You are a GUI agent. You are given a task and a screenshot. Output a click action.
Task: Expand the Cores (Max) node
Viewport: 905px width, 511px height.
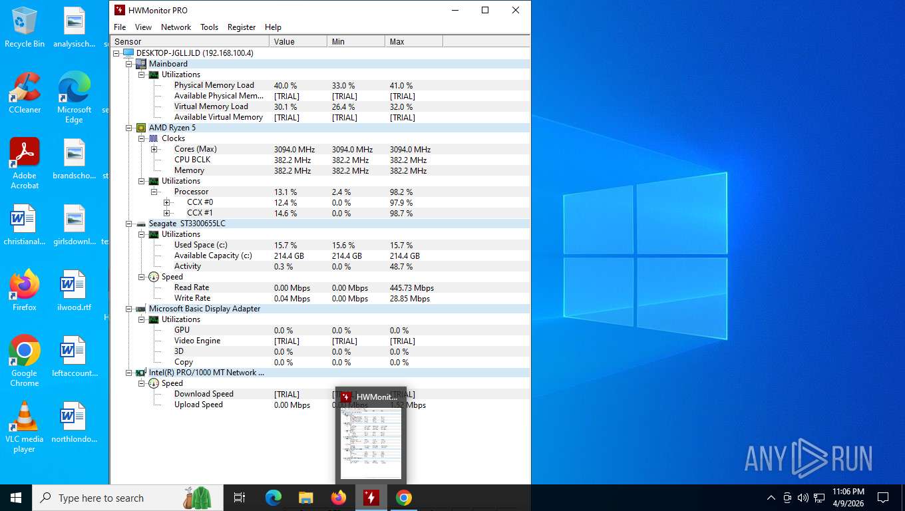click(x=154, y=149)
